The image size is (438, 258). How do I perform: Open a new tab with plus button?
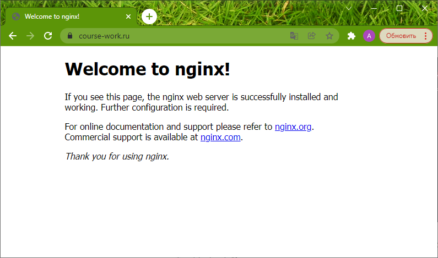click(149, 17)
